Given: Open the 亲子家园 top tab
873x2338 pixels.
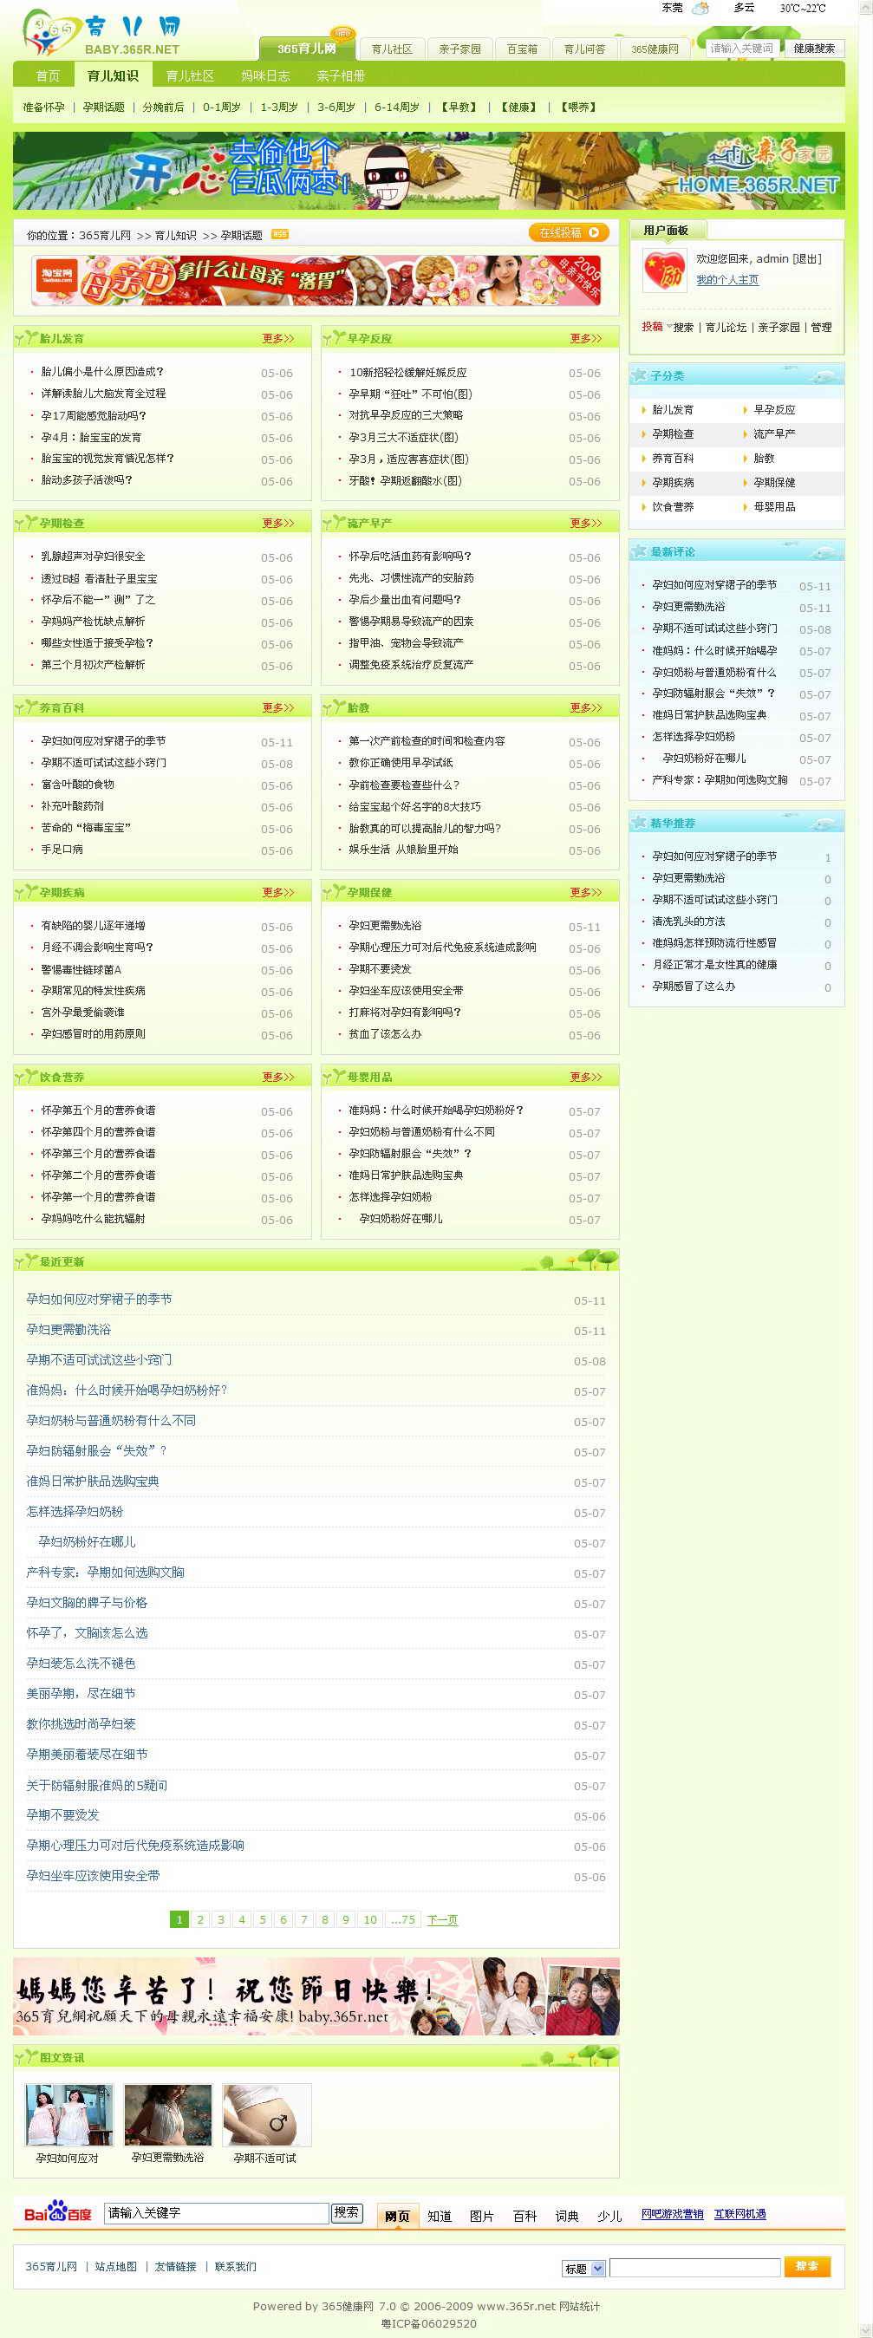Looking at the screenshot, I should click(460, 49).
